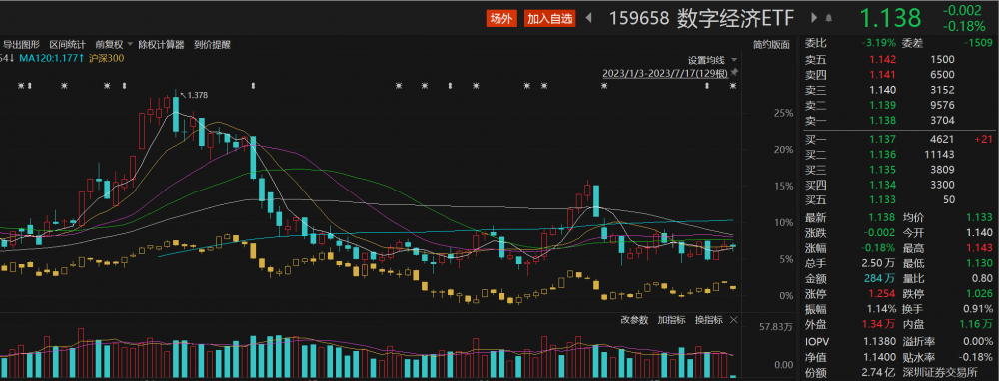
Task: Close the indicator panel with X icon
Action: [733, 320]
